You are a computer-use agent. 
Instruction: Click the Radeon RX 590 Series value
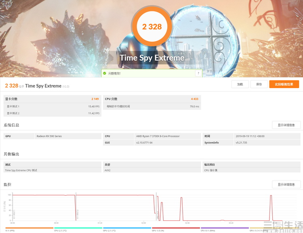[49, 136]
